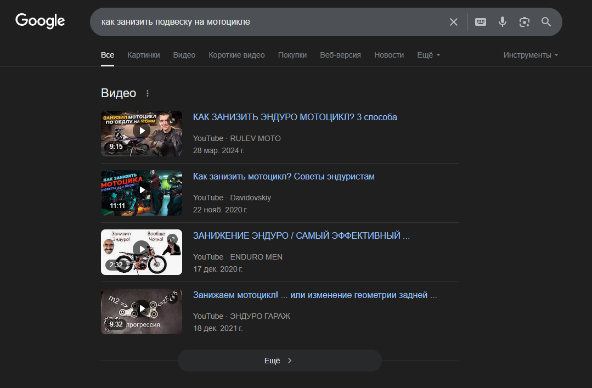Play the RULEV MOTO video thumbnail
Viewport: 592px width, 388px height.
tap(142, 134)
